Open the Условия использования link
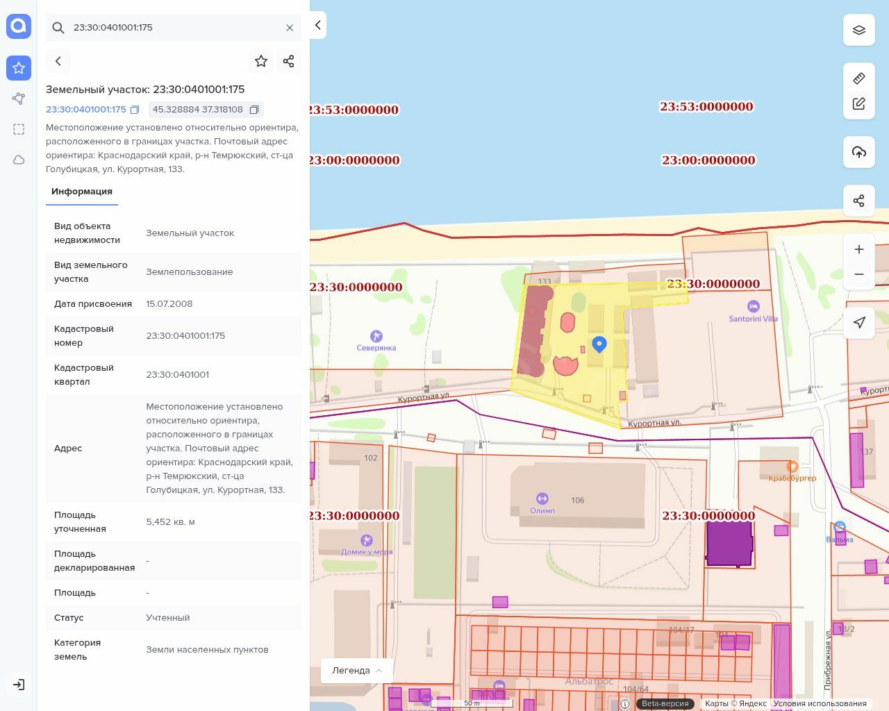This screenshot has height=711, width=889. tap(820, 703)
